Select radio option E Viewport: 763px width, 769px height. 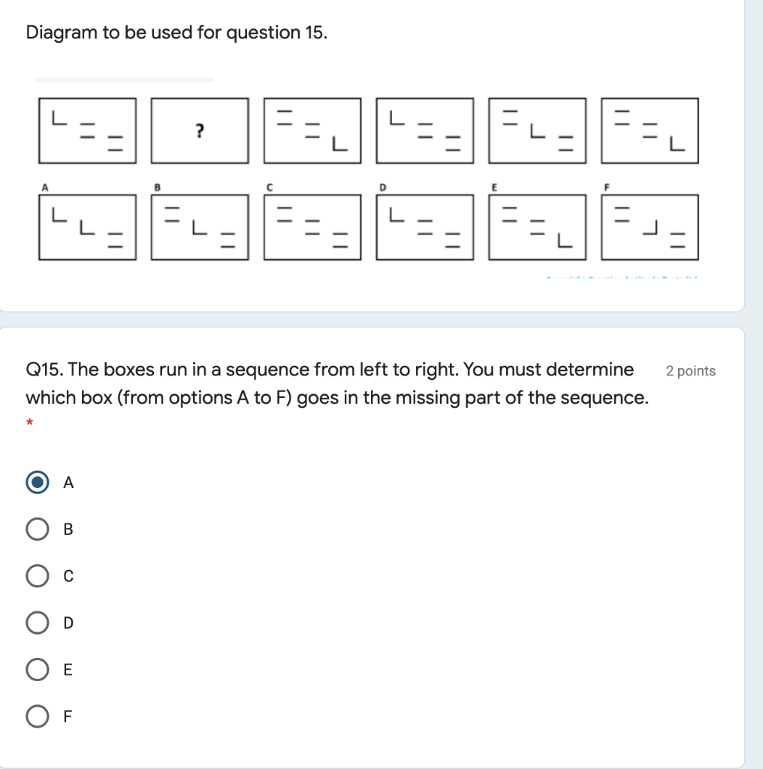tap(37, 669)
